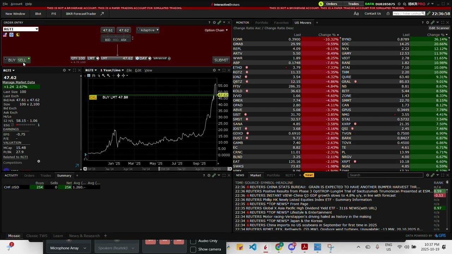Switch to Activity Orders tab
The width and height of the screenshot is (452, 254).
click(x=29, y=175)
